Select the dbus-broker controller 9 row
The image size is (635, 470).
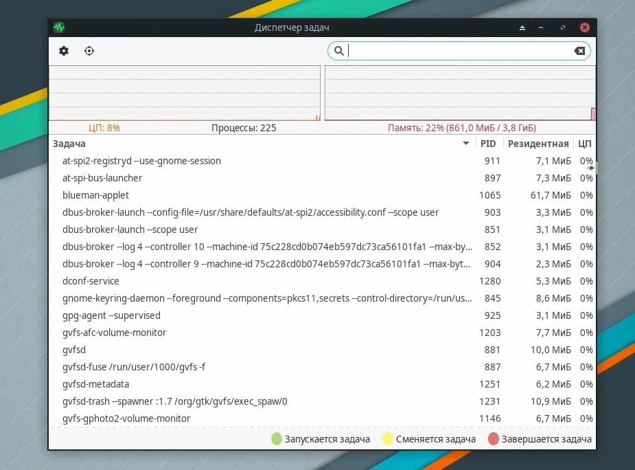click(322, 264)
